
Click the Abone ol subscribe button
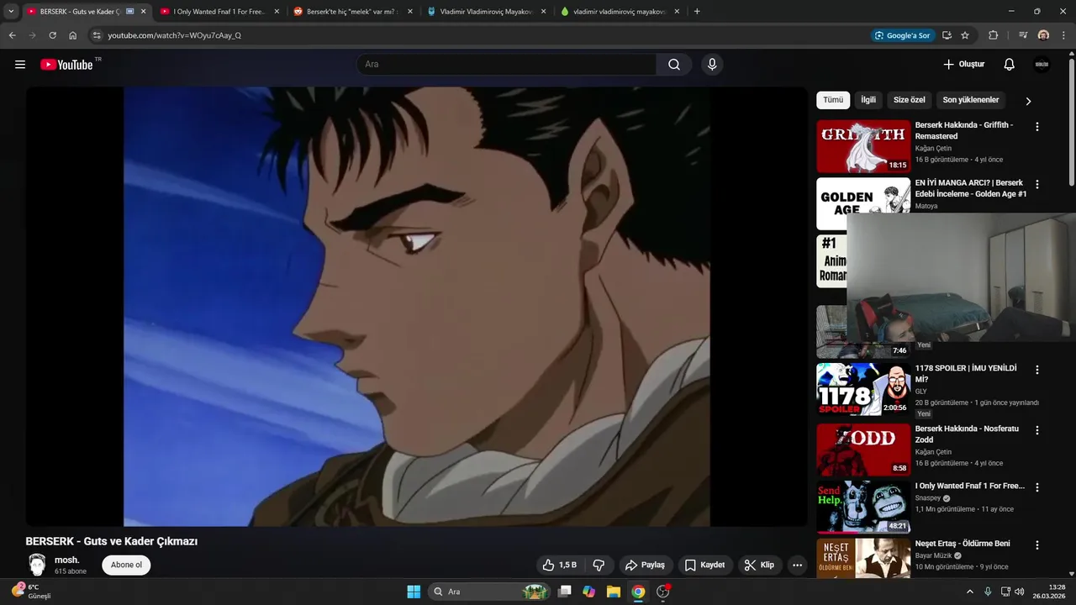click(126, 565)
